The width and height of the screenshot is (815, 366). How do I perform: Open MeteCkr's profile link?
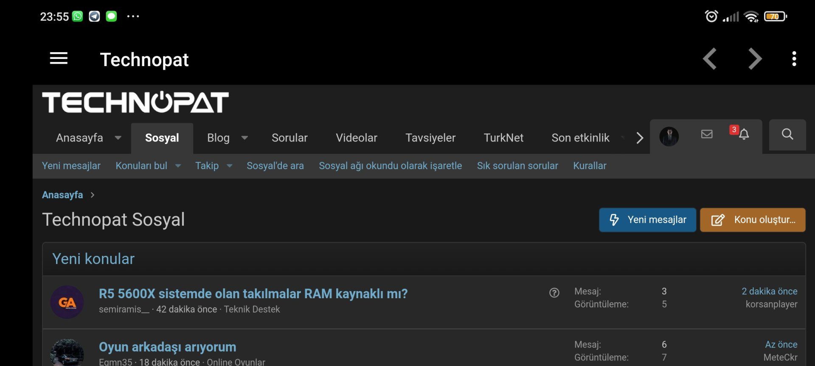tap(780, 358)
